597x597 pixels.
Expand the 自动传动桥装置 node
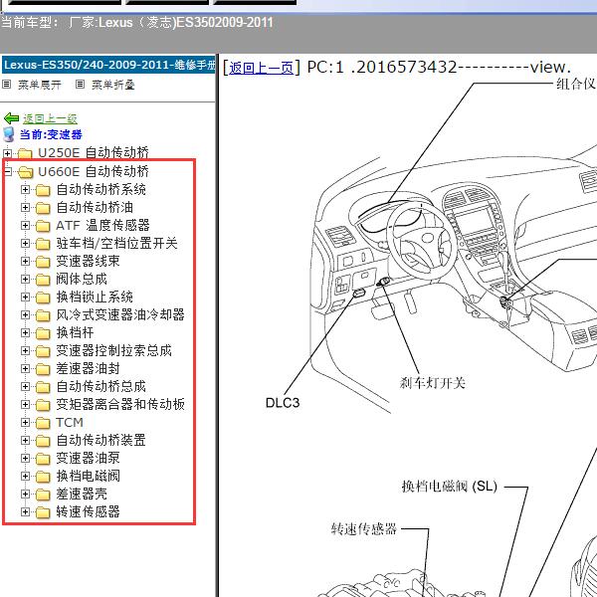[x=25, y=440]
